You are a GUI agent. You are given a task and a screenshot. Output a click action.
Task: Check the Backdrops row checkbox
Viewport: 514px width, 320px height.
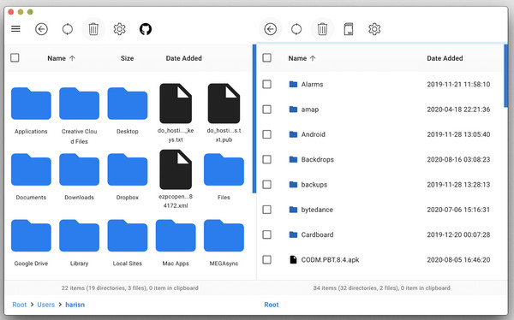click(266, 159)
